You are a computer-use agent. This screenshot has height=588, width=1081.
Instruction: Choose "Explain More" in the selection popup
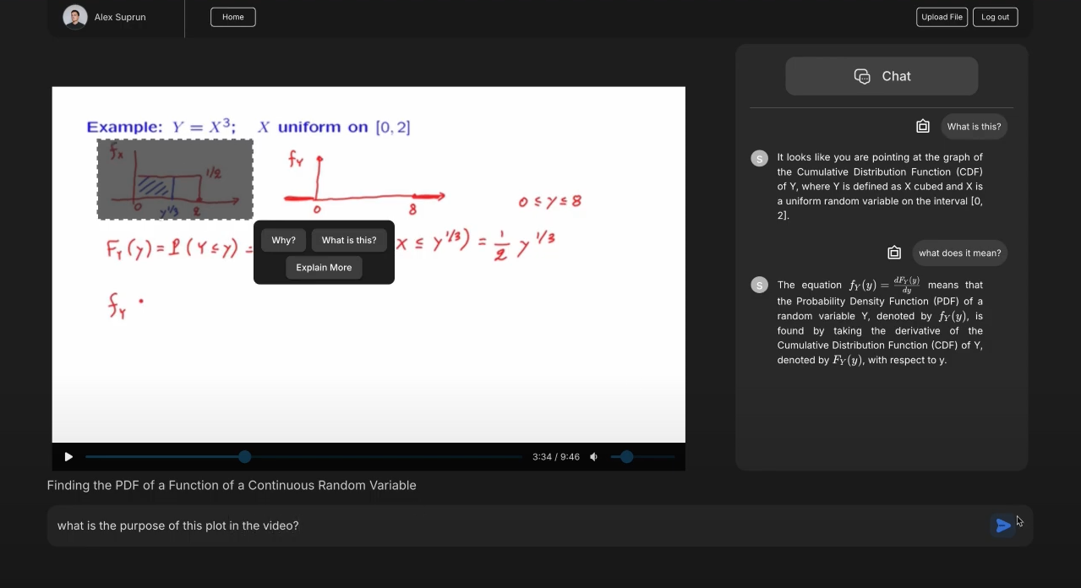click(324, 267)
